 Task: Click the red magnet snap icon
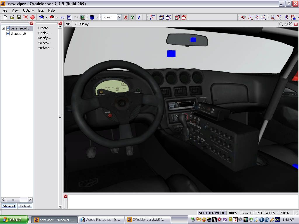point(244,17)
